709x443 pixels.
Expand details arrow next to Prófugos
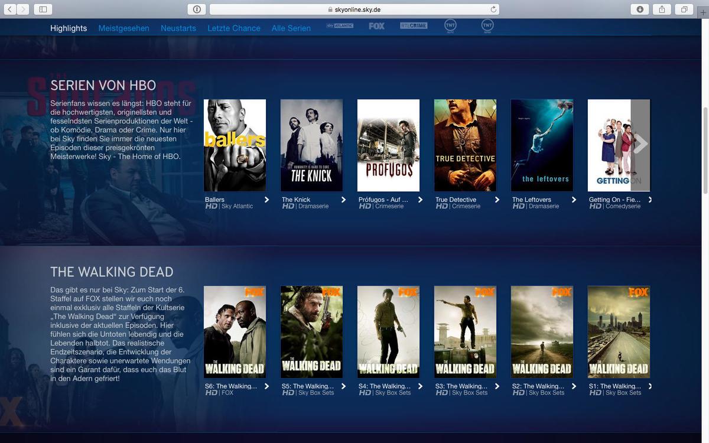[420, 200]
